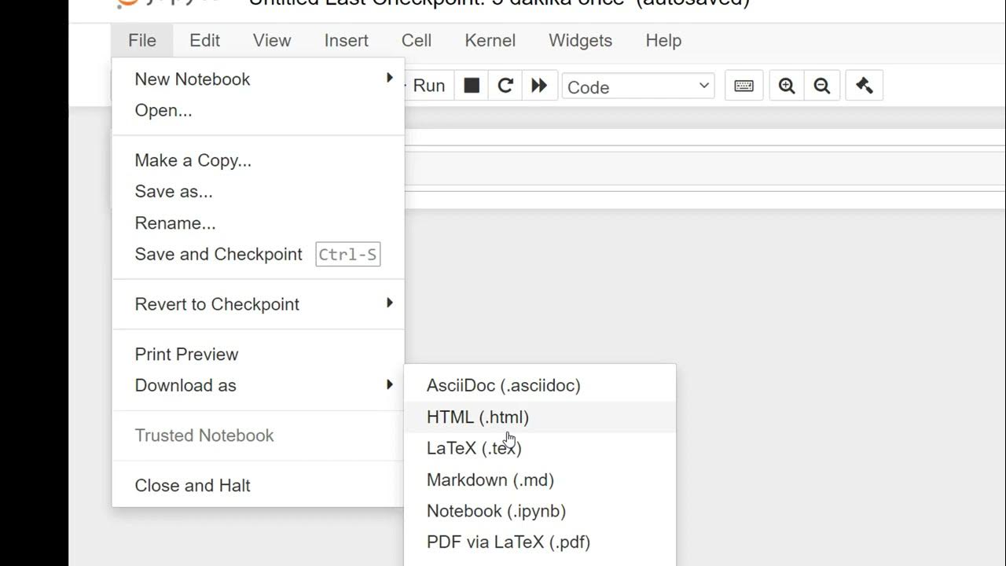Open the Widgets menu
The height and width of the screenshot is (566, 1006).
(x=580, y=41)
